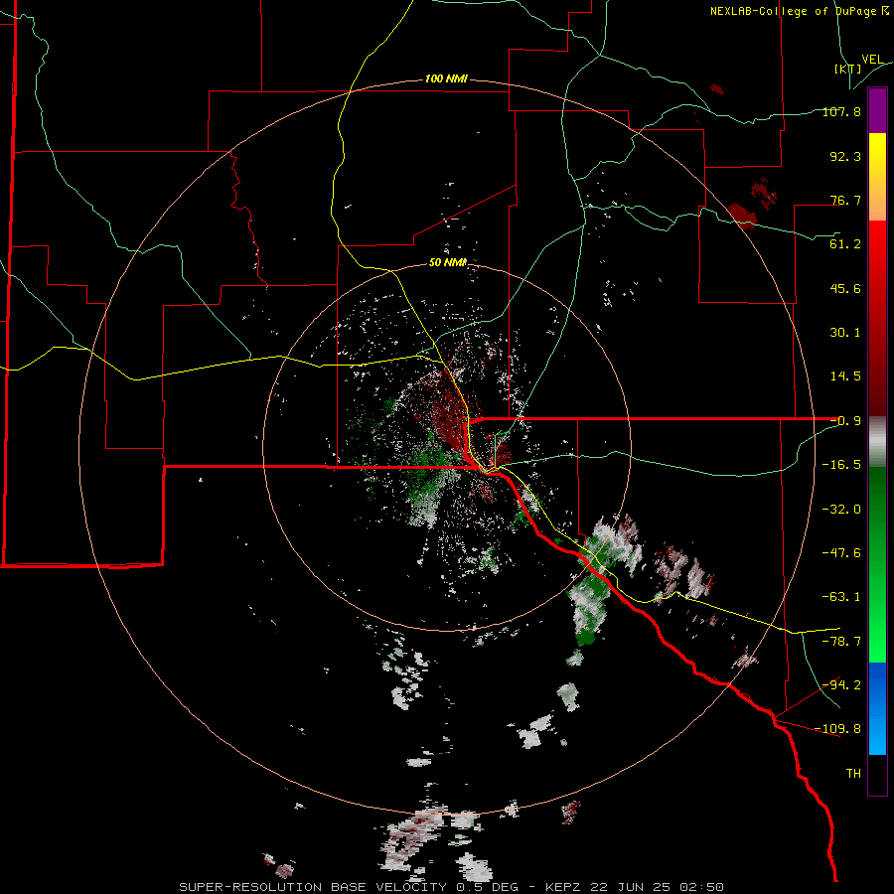The image size is (894, 894).
Task: Select the -32.0 scale value
Action: point(841,510)
